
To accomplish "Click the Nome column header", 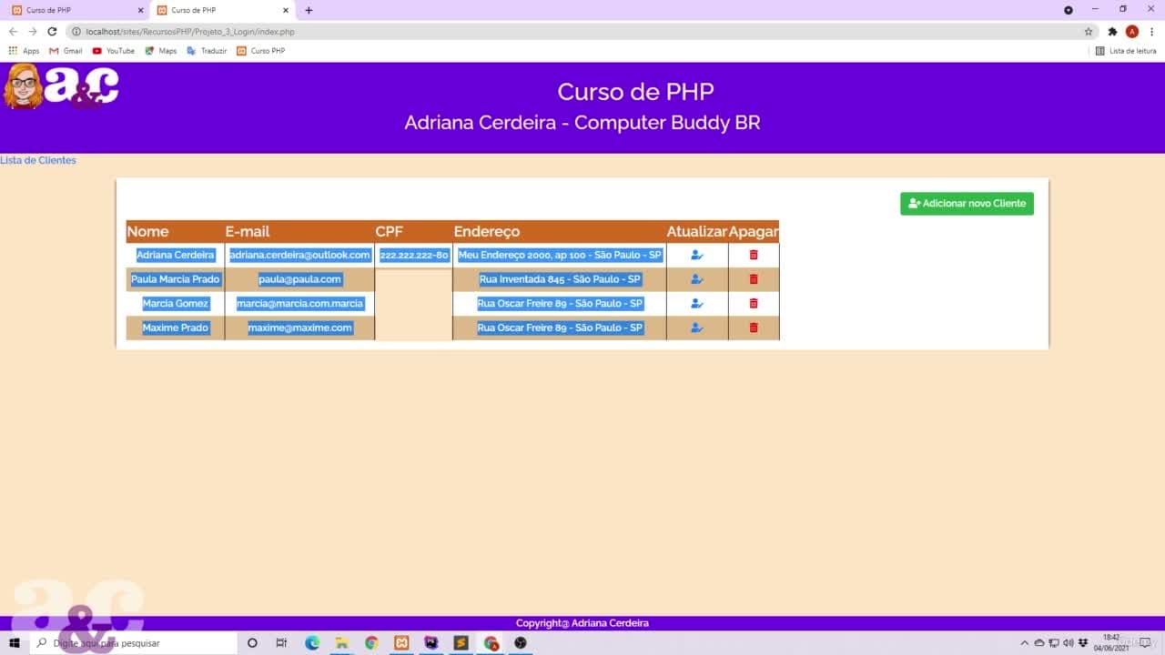I will click(175, 232).
